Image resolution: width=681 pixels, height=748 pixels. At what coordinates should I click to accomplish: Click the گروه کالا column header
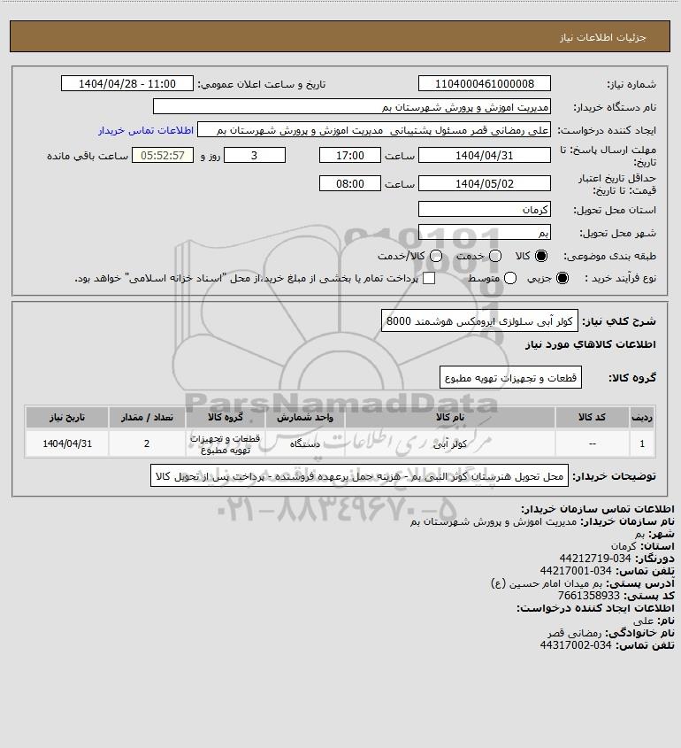pyautogui.click(x=226, y=418)
